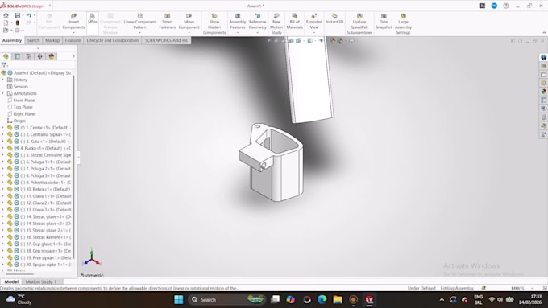
Task: Expand manager tabs with right chevron
Action: coord(73,56)
